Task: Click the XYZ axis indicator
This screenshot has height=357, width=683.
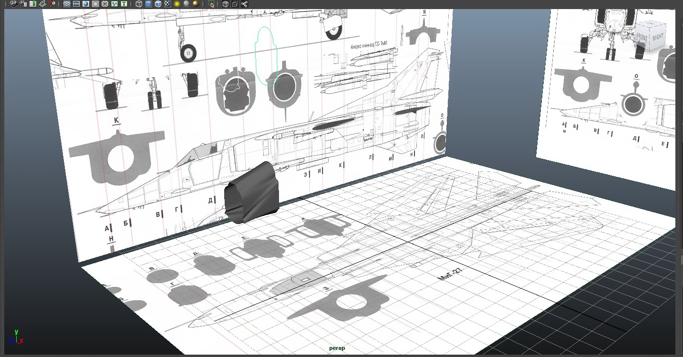Action: pos(16,337)
